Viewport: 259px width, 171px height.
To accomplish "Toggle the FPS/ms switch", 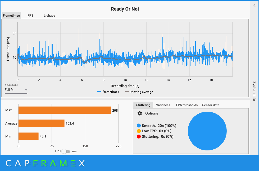I will pos(66,151).
